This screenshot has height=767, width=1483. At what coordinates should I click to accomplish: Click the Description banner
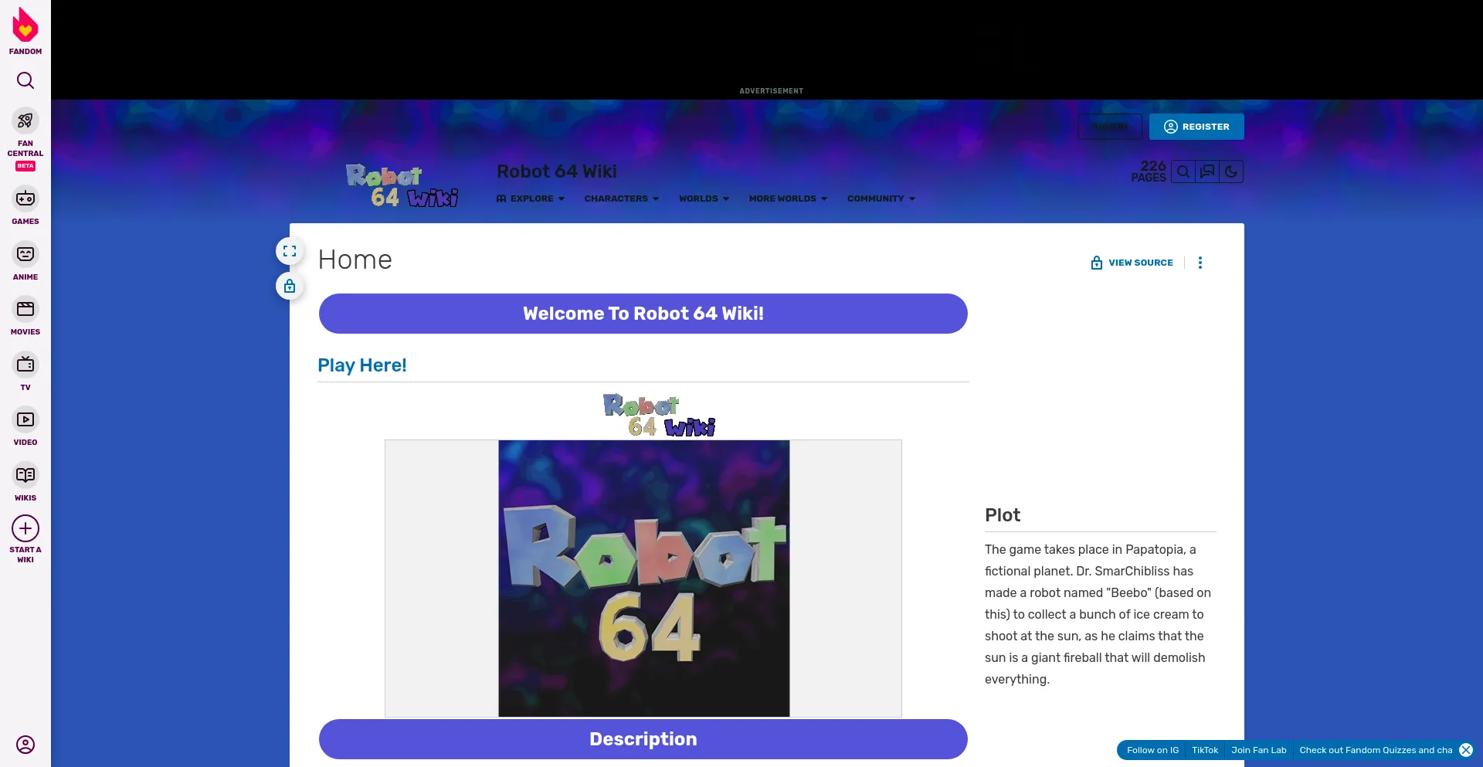(643, 739)
